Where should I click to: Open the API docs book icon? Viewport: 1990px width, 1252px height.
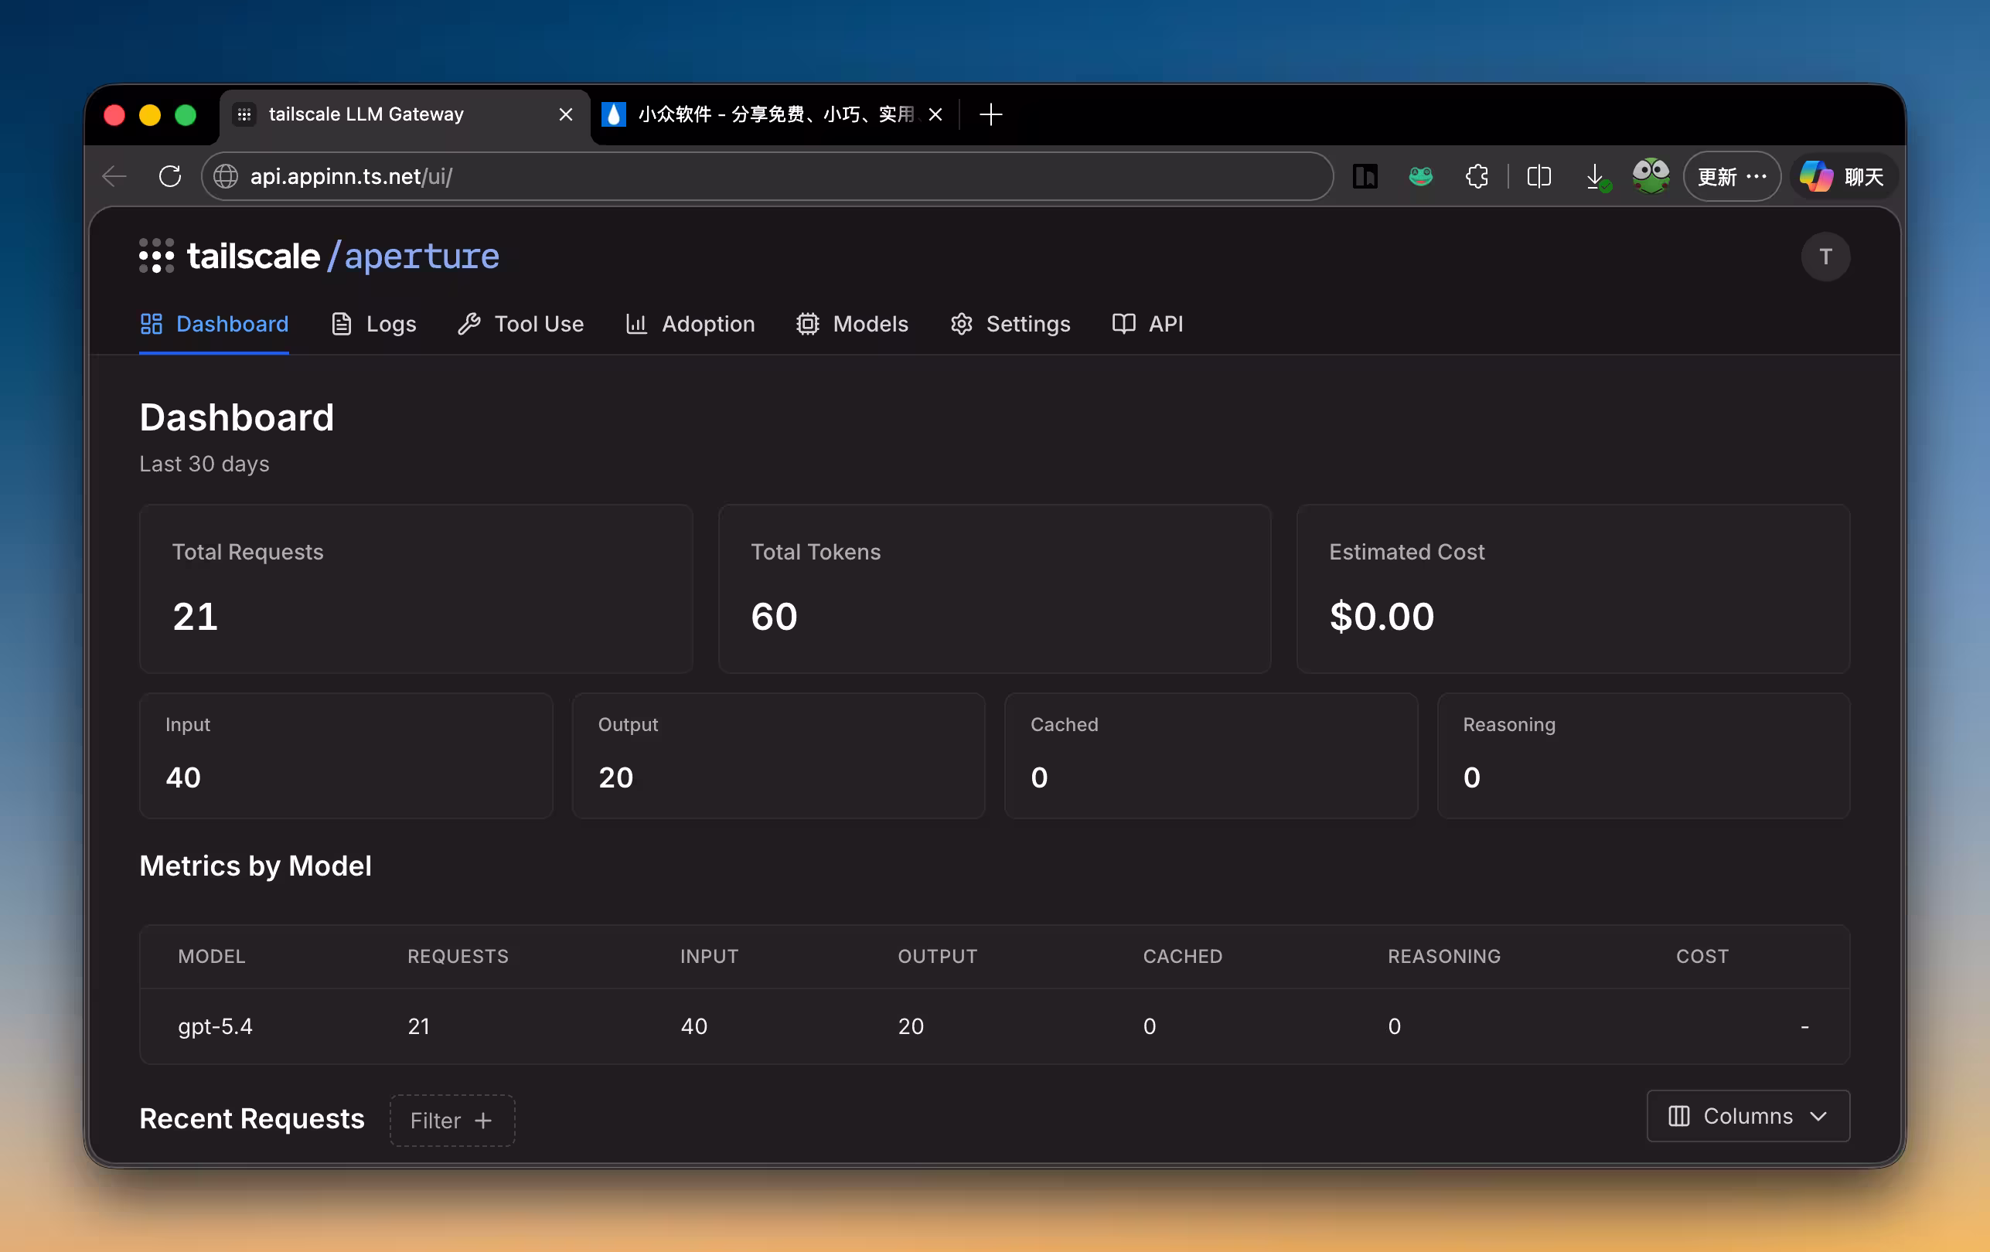1123,324
